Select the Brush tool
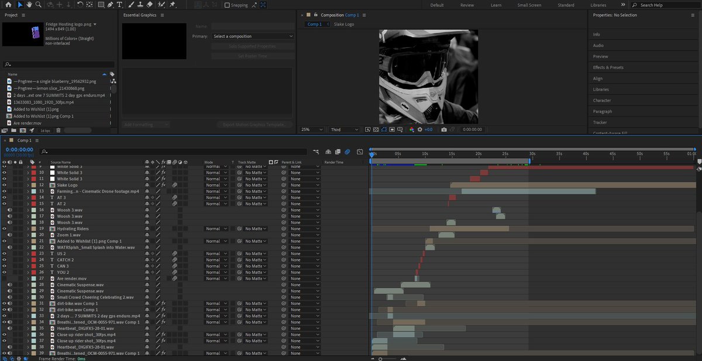The height and width of the screenshot is (361, 702). (x=130, y=5)
